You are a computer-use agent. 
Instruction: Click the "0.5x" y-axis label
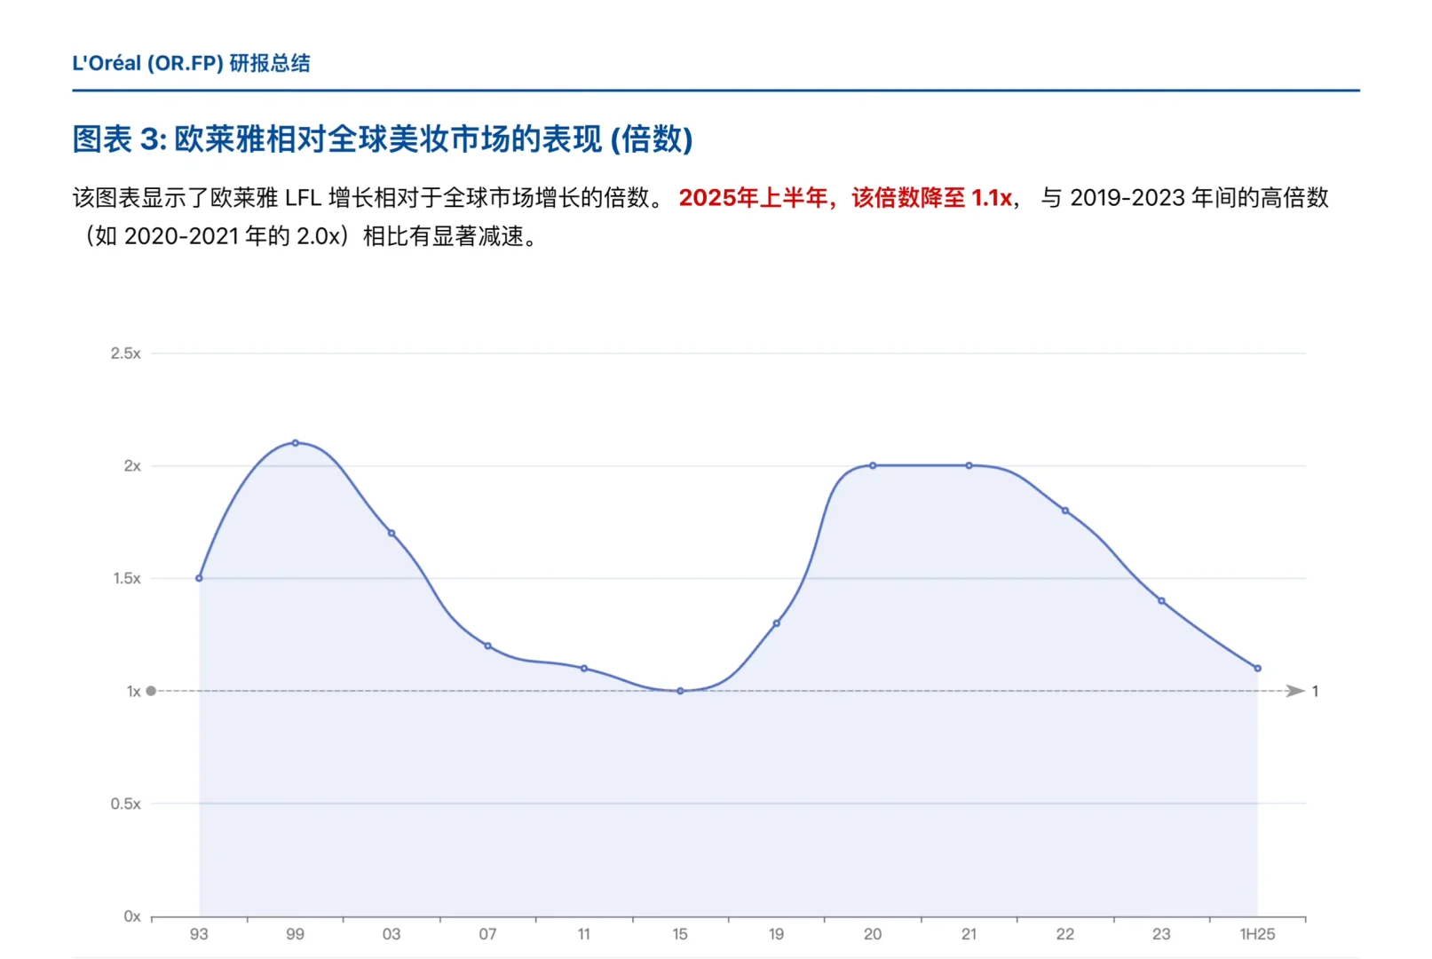click(x=125, y=804)
